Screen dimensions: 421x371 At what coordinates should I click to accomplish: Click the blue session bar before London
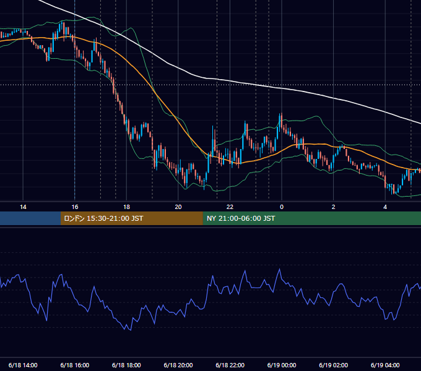pos(30,218)
